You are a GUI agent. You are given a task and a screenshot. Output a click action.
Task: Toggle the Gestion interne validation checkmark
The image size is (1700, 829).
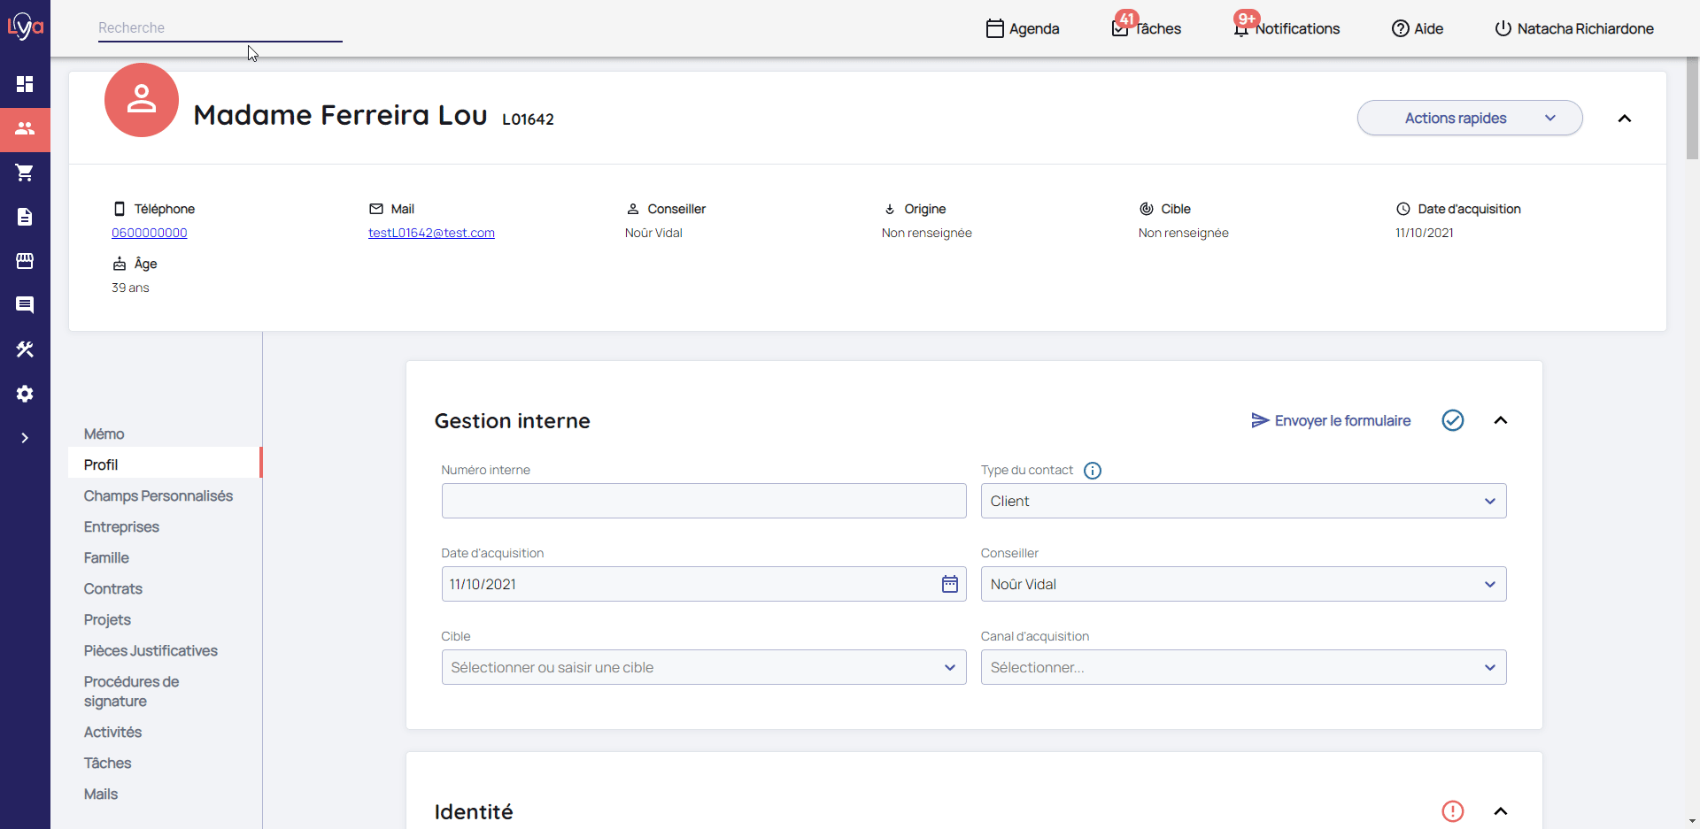[x=1452, y=420]
